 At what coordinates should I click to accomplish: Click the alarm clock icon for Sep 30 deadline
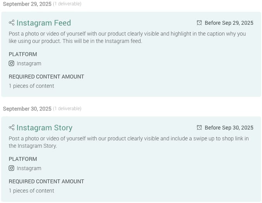coord(199,128)
